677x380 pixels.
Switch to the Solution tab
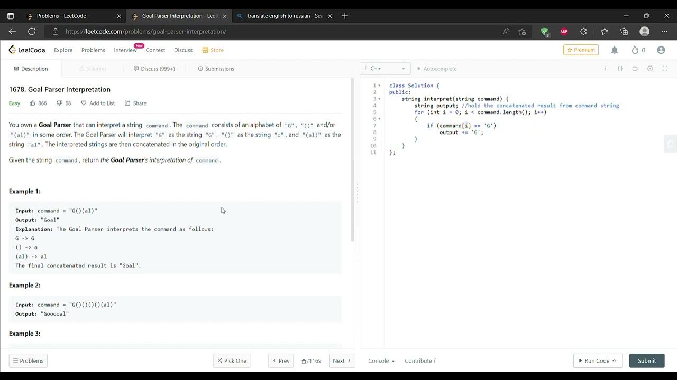pos(93,69)
